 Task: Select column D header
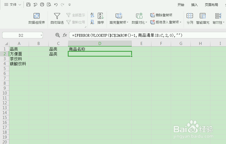pyautogui.click(x=100, y=44)
